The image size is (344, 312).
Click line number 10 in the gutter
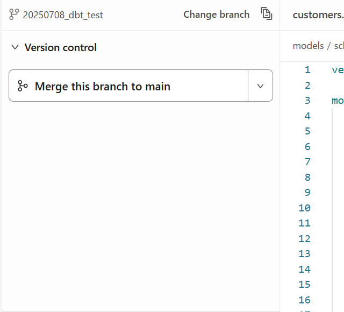pyautogui.click(x=305, y=208)
